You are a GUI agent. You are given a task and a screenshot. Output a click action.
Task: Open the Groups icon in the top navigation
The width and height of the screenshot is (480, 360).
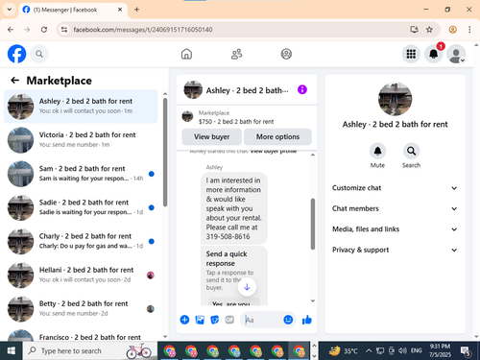[x=286, y=54]
